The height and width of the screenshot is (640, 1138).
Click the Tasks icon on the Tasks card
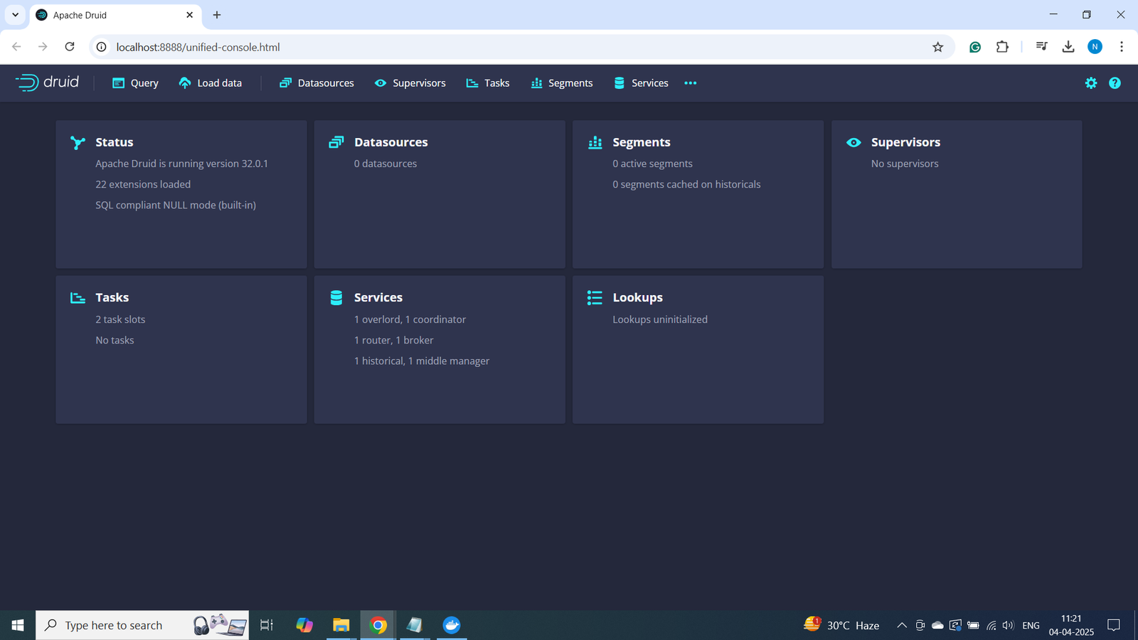(78, 297)
